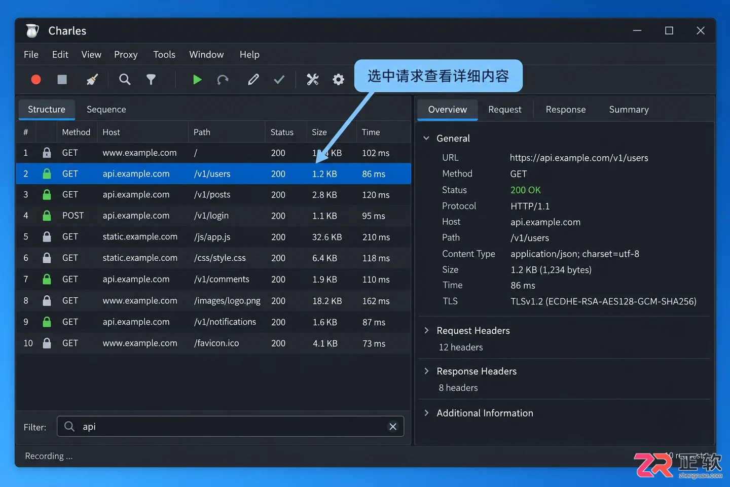Open the Window menu

click(206, 54)
